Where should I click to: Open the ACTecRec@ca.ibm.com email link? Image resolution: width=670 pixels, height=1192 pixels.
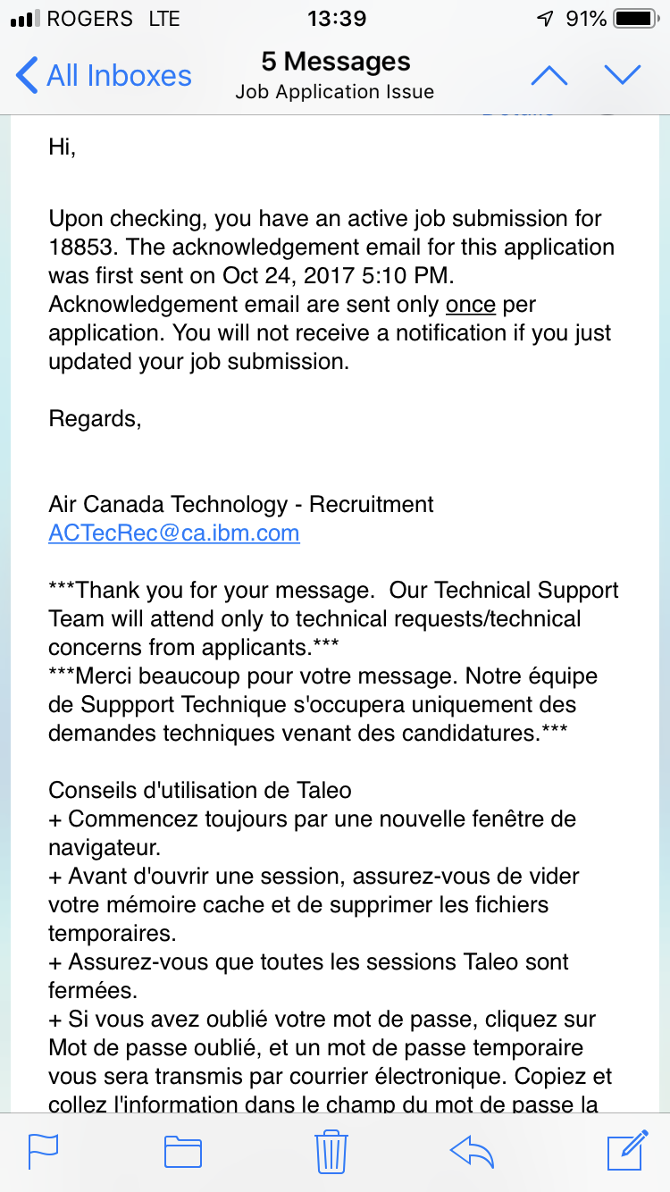click(174, 533)
